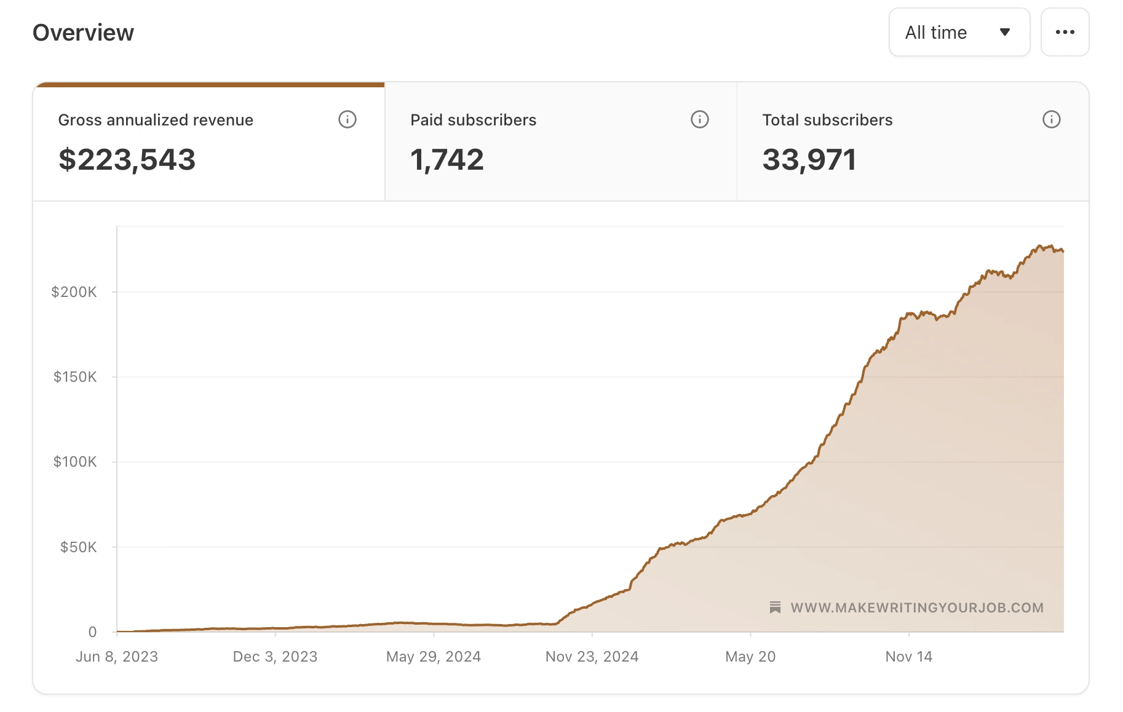Viewport: 1123px width, 712px height.
Task: Switch to the Paid subscribers tab
Action: pyautogui.click(x=561, y=142)
